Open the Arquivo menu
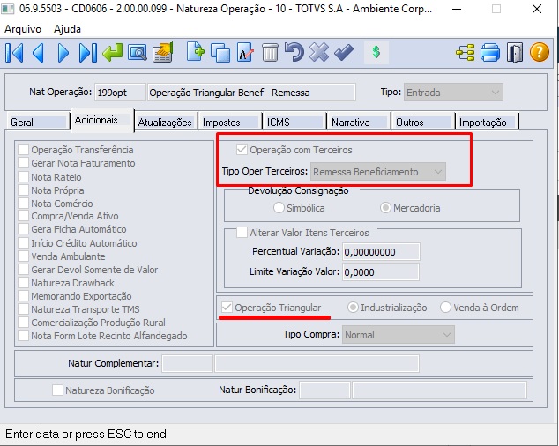Viewport: 559px width, 446px height. click(23, 29)
